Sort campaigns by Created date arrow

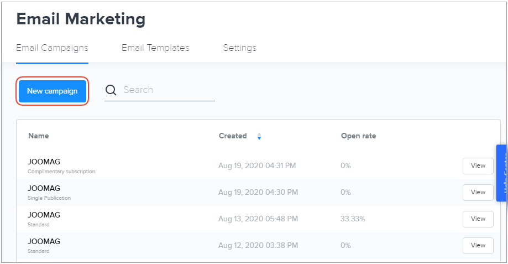[x=259, y=136]
